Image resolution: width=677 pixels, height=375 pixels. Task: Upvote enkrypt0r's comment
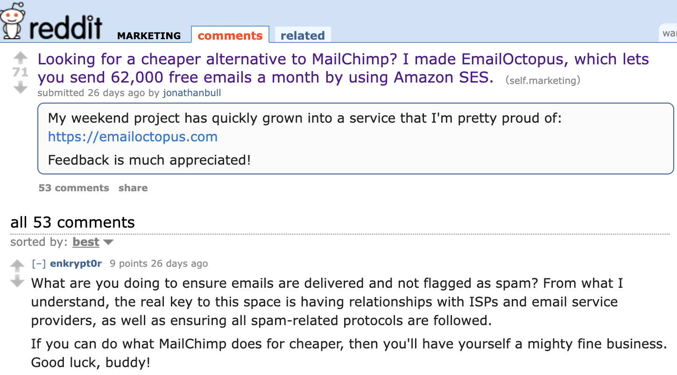pos(17,266)
